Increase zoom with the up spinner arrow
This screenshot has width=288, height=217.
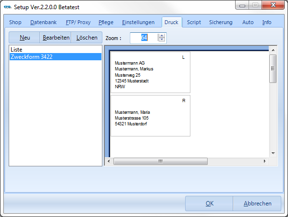coord(162,36)
